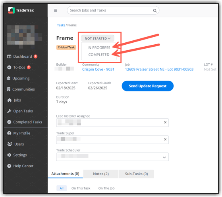The height and width of the screenshot is (197, 222).
Task: Open the Completed Tasks page
Action: point(28,122)
